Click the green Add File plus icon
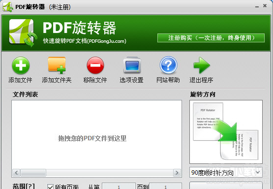273x189 pixels. [x=21, y=65]
